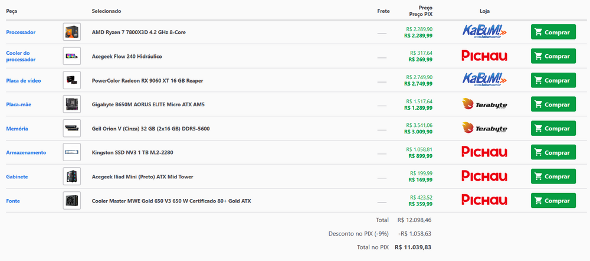
Task: Click the KaBuM logo in the Placa de vídeo row
Action: coord(484,80)
